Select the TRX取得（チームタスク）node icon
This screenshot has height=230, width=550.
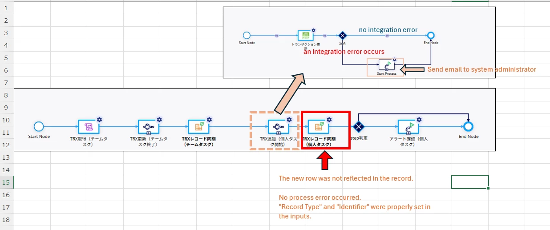pyautogui.click(x=88, y=127)
